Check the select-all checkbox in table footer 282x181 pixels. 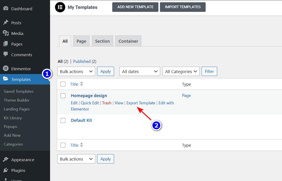point(63,145)
